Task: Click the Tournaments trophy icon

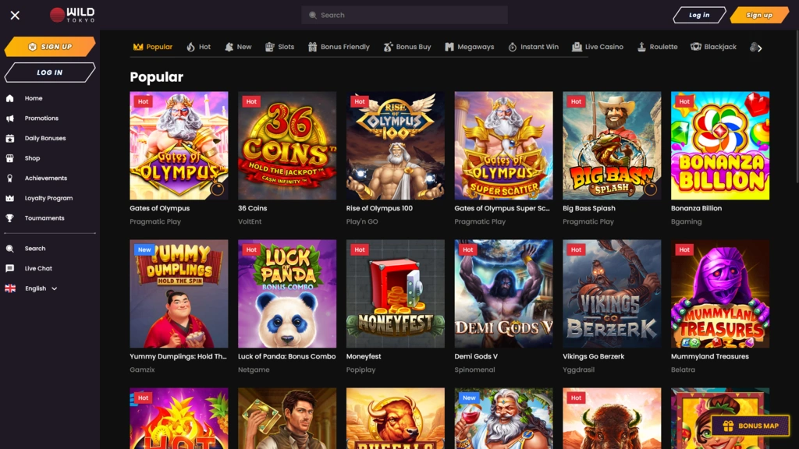Action: [9, 218]
